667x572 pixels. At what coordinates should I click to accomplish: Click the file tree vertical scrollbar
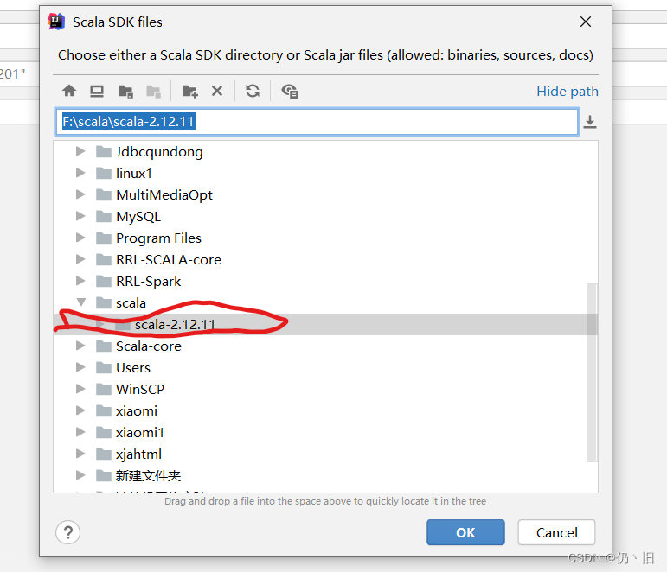pyautogui.click(x=592, y=372)
